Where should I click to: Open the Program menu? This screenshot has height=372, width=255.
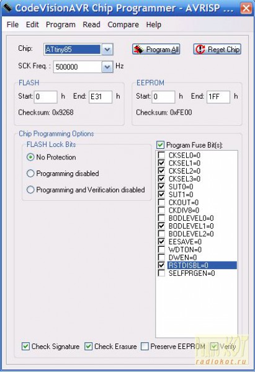pyautogui.click(x=61, y=24)
